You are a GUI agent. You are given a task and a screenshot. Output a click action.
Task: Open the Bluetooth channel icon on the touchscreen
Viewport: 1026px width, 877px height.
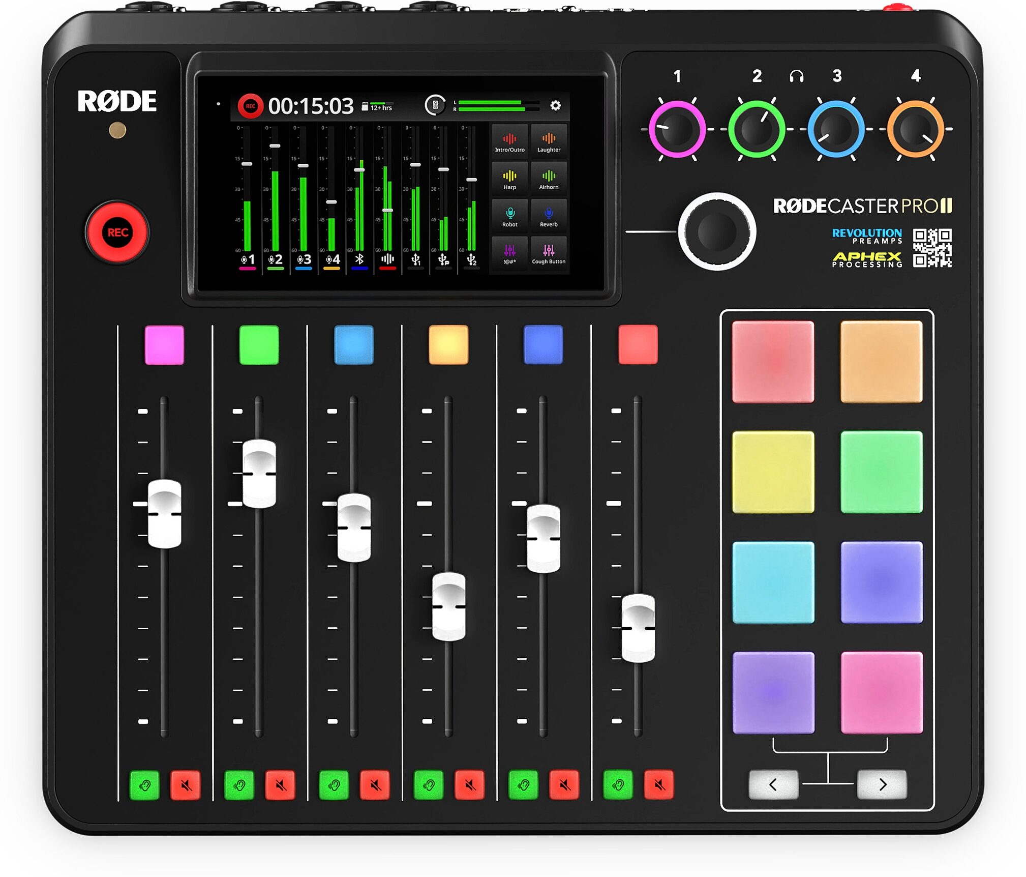pyautogui.click(x=359, y=259)
